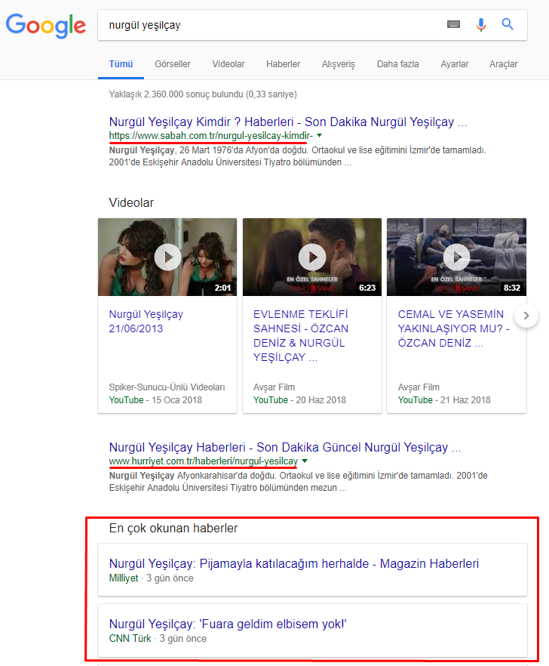Open the Ayarlar settings menu
Screen dimensions: 549x666
[x=455, y=64]
